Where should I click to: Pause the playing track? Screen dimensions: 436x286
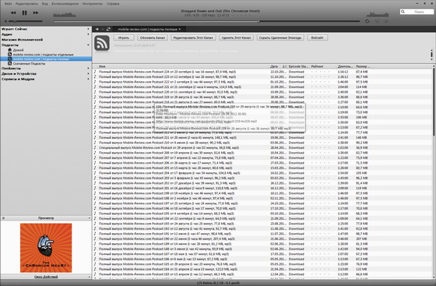[24, 12]
